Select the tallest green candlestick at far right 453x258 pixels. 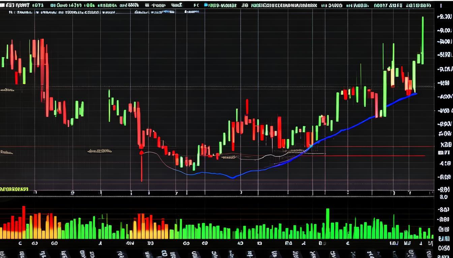(423, 40)
